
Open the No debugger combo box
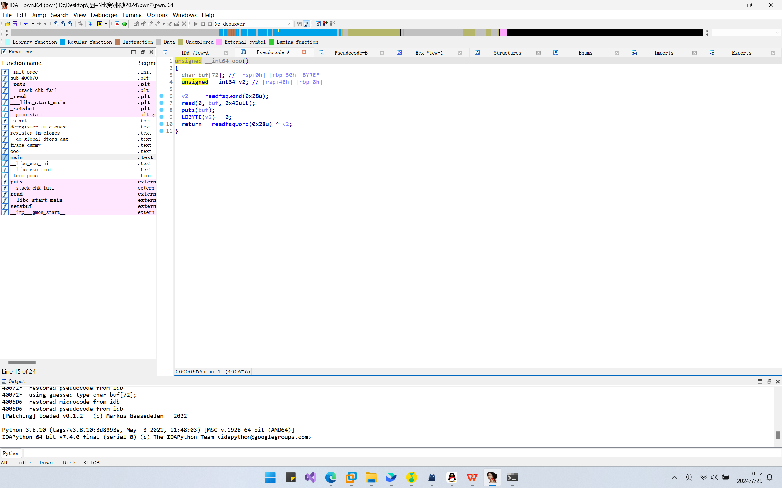253,24
